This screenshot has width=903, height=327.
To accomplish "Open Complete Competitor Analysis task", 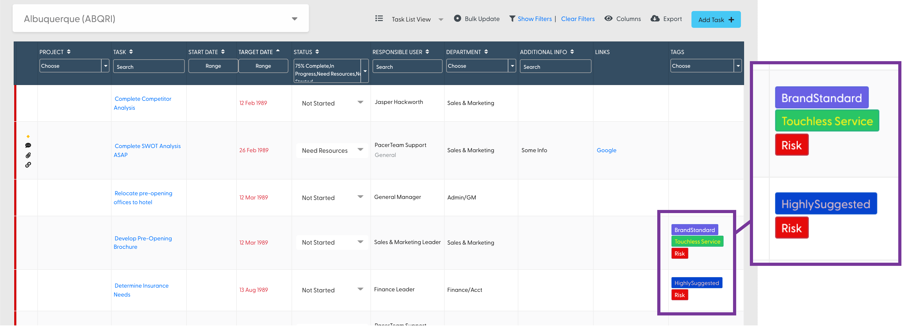I will [x=143, y=103].
